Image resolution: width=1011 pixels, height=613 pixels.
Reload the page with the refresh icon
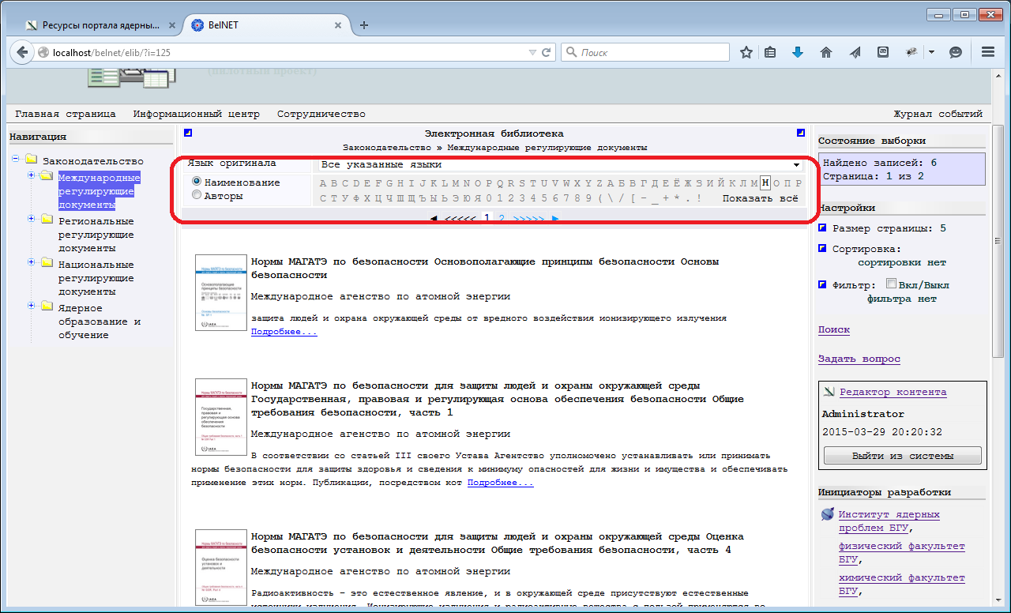tap(546, 53)
